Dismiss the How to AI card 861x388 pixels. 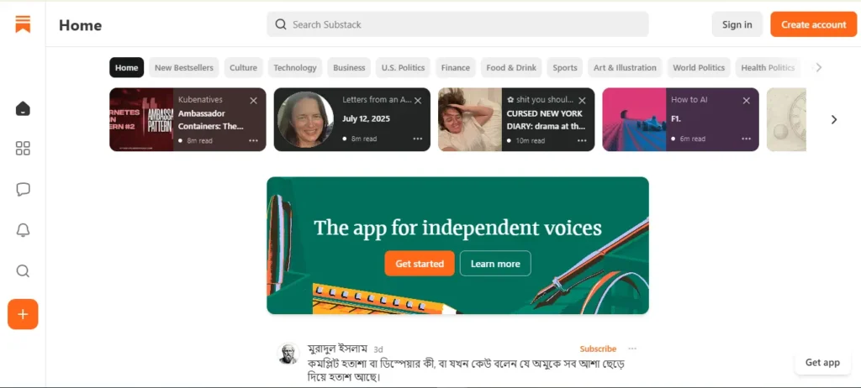747,101
